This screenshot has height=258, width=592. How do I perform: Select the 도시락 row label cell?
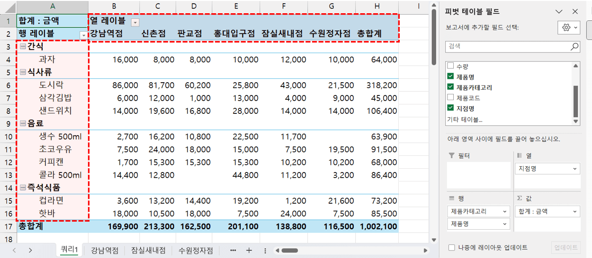tap(52, 85)
